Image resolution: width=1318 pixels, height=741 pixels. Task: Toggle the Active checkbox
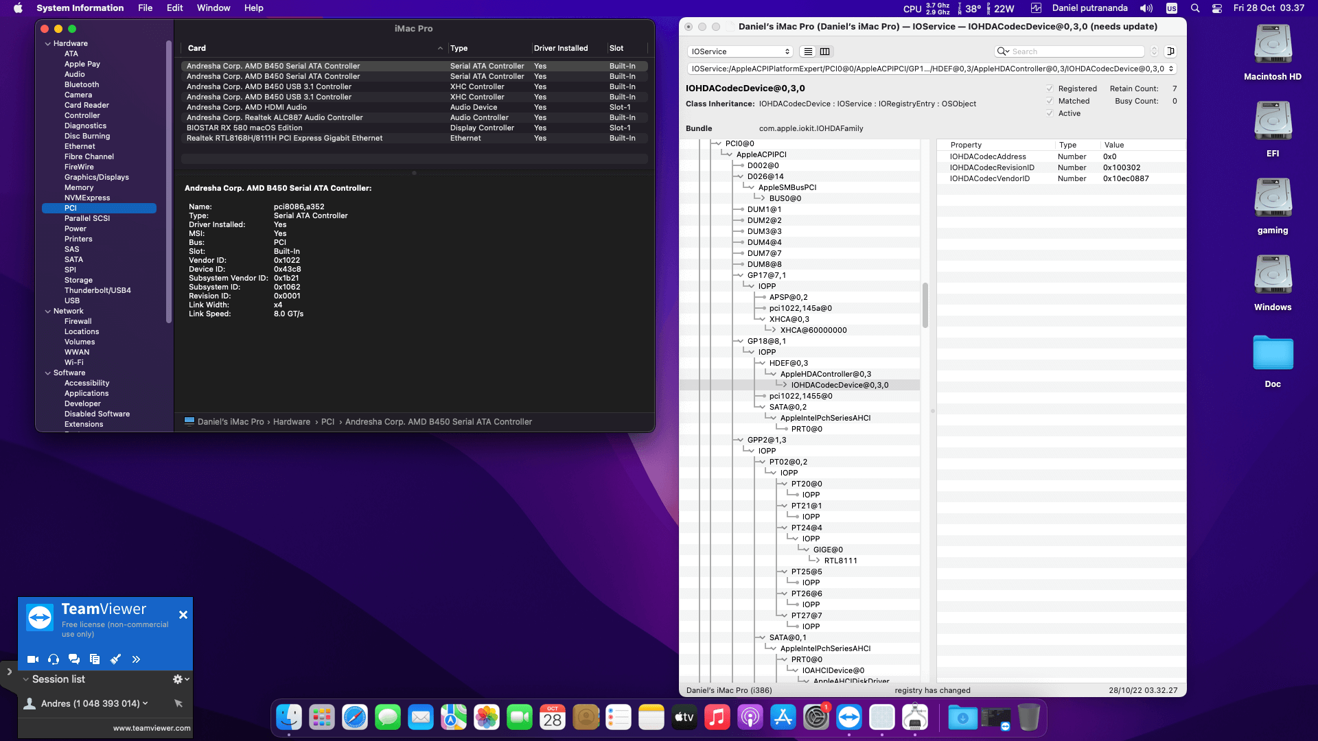coord(1050,113)
